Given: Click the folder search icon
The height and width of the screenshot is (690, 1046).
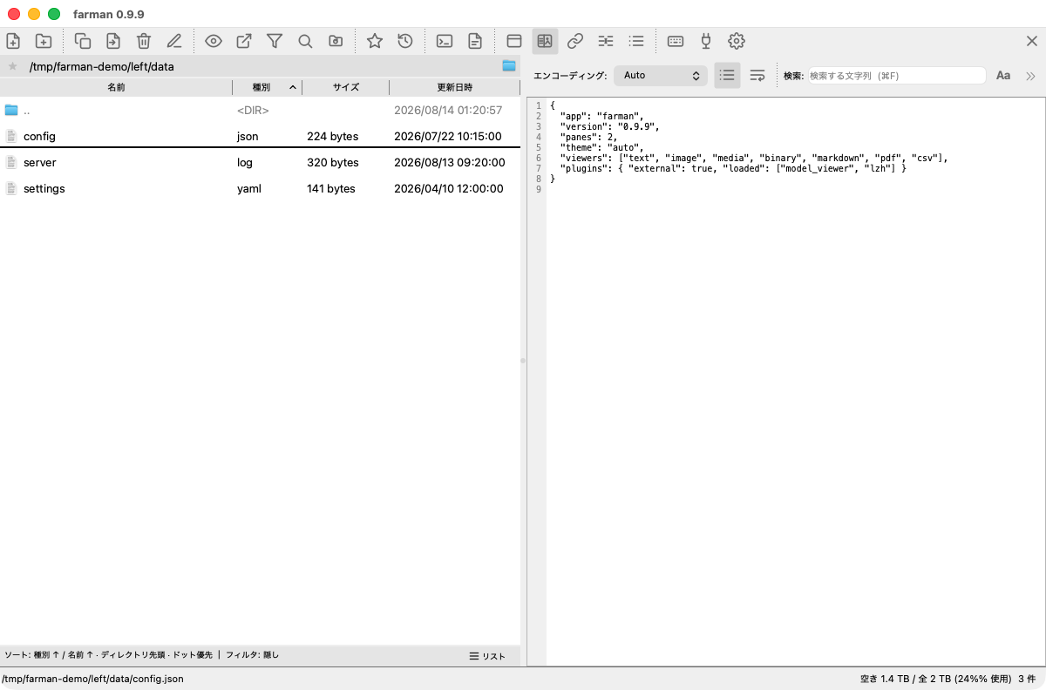Looking at the screenshot, I should click(336, 41).
